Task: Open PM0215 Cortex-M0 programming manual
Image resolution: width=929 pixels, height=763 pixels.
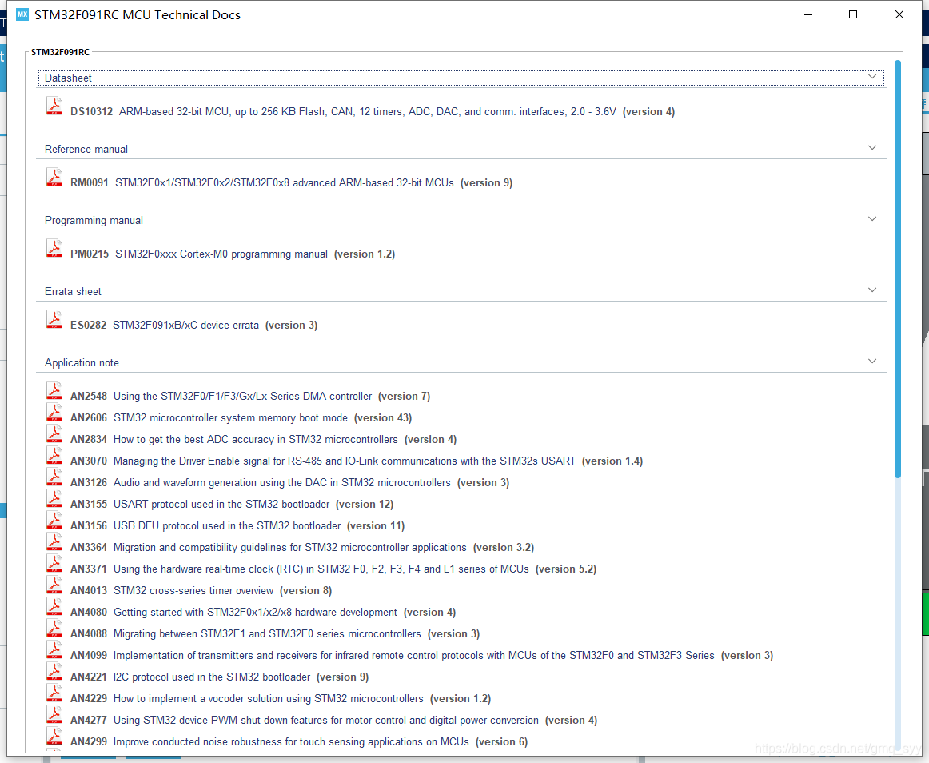Action: [x=232, y=254]
